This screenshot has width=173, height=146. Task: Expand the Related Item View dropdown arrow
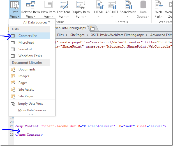click(x=34, y=17)
